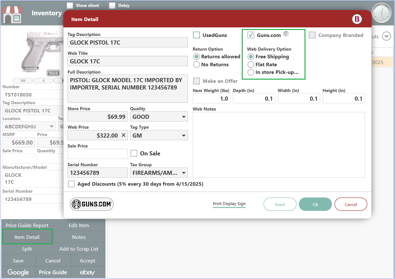Image resolution: width=395 pixels, height=279 pixels.
Task: Toggle Show silent checkbox
Action: click(x=70, y=5)
